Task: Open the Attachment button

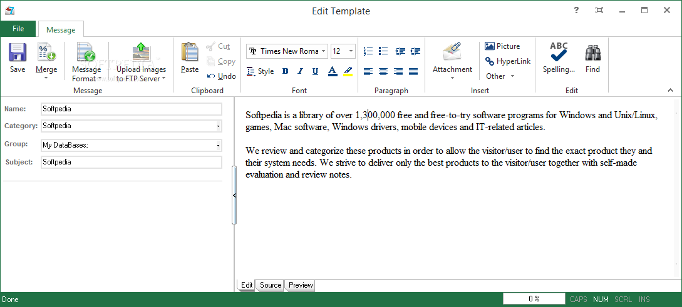Action: [452, 61]
